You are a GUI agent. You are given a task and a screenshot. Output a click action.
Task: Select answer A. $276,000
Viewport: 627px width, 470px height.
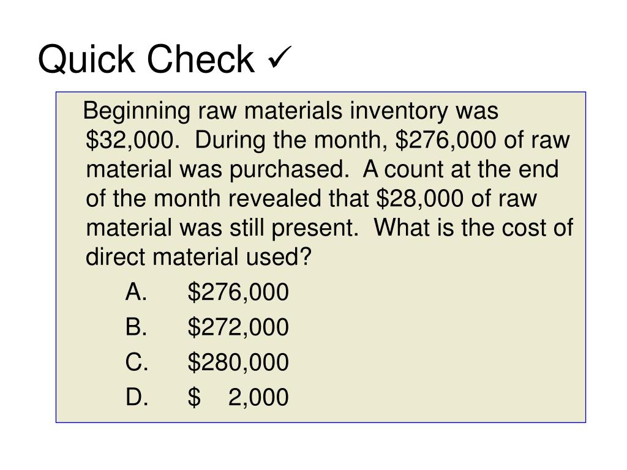[207, 292]
